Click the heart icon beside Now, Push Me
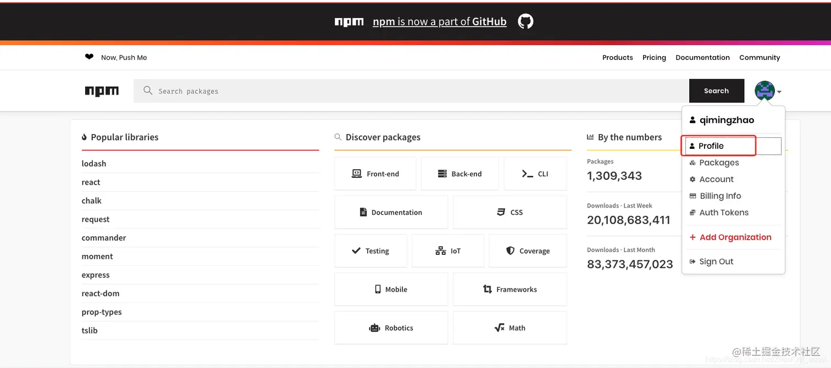This screenshot has width=831, height=368. pyautogui.click(x=89, y=57)
